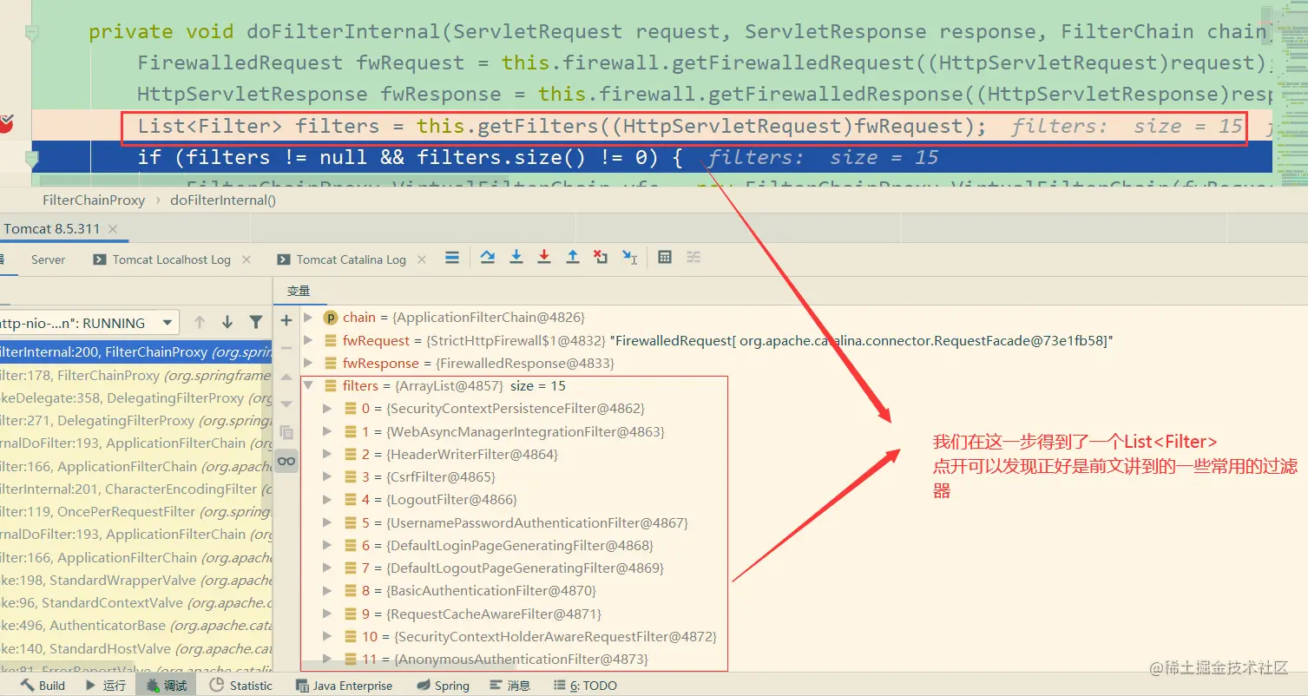Switch to the Tomcat 8.5.311 tab

coord(52,229)
